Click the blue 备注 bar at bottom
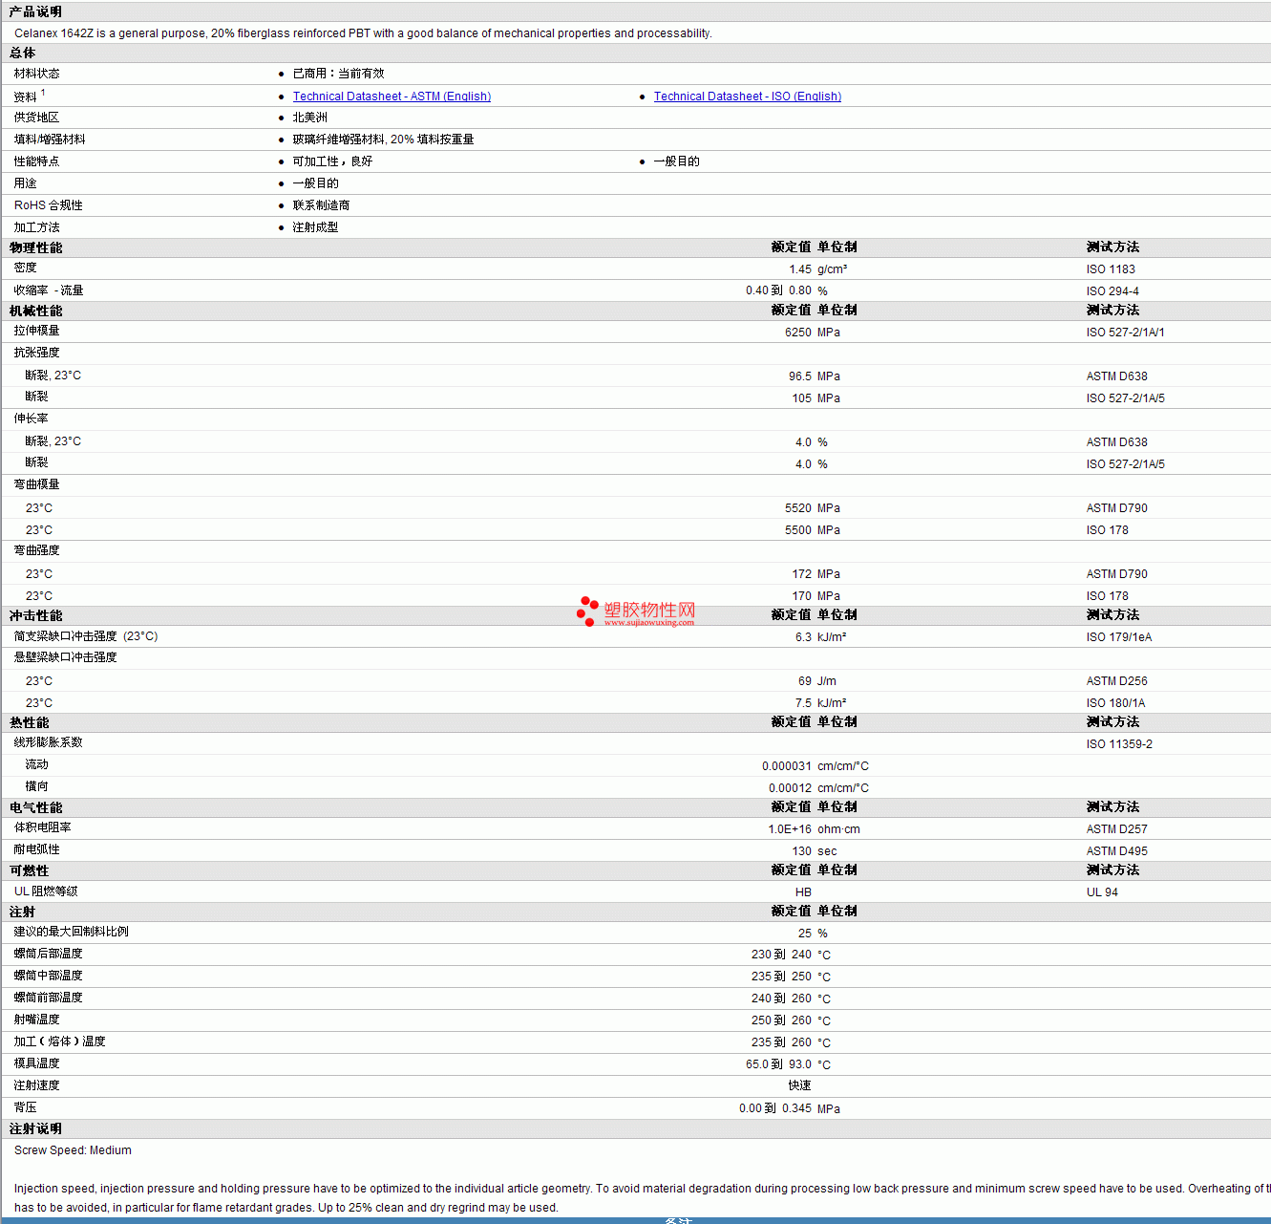The width and height of the screenshot is (1271, 1224). [677, 1220]
